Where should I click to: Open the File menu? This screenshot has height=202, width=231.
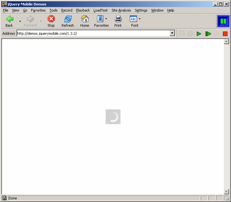[5, 10]
